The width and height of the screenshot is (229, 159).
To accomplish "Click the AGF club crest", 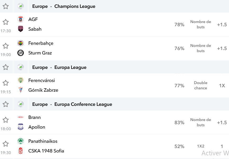I will pos(21,19).
